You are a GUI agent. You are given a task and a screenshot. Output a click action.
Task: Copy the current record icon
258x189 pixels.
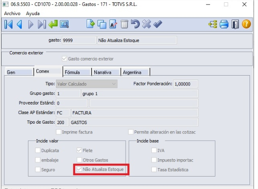(102, 24)
